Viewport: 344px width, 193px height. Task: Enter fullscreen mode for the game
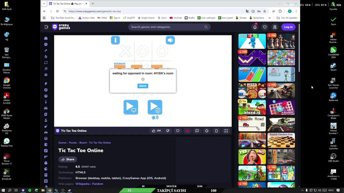point(226,131)
